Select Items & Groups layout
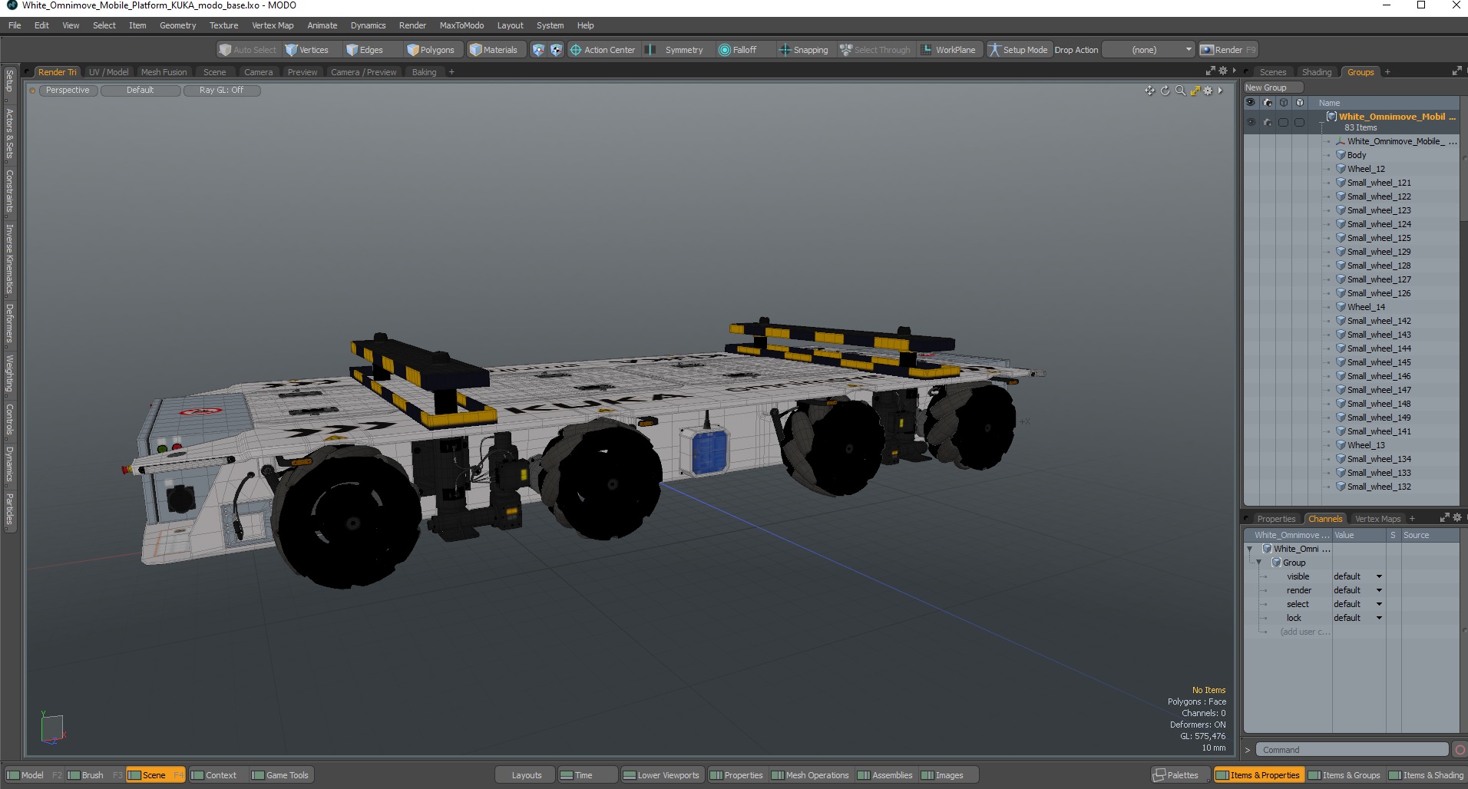This screenshot has width=1468, height=789. (1344, 775)
